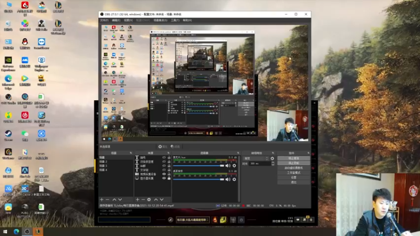420x236 pixels.
Task: Click 退出 exit button in Controls
Action: click(293, 182)
